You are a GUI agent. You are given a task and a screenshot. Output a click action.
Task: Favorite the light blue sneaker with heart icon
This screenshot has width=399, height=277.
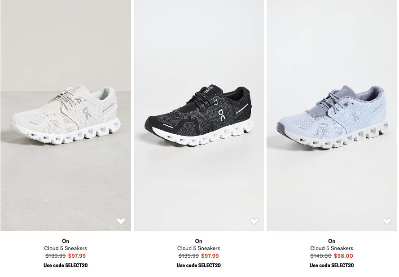pos(387,221)
